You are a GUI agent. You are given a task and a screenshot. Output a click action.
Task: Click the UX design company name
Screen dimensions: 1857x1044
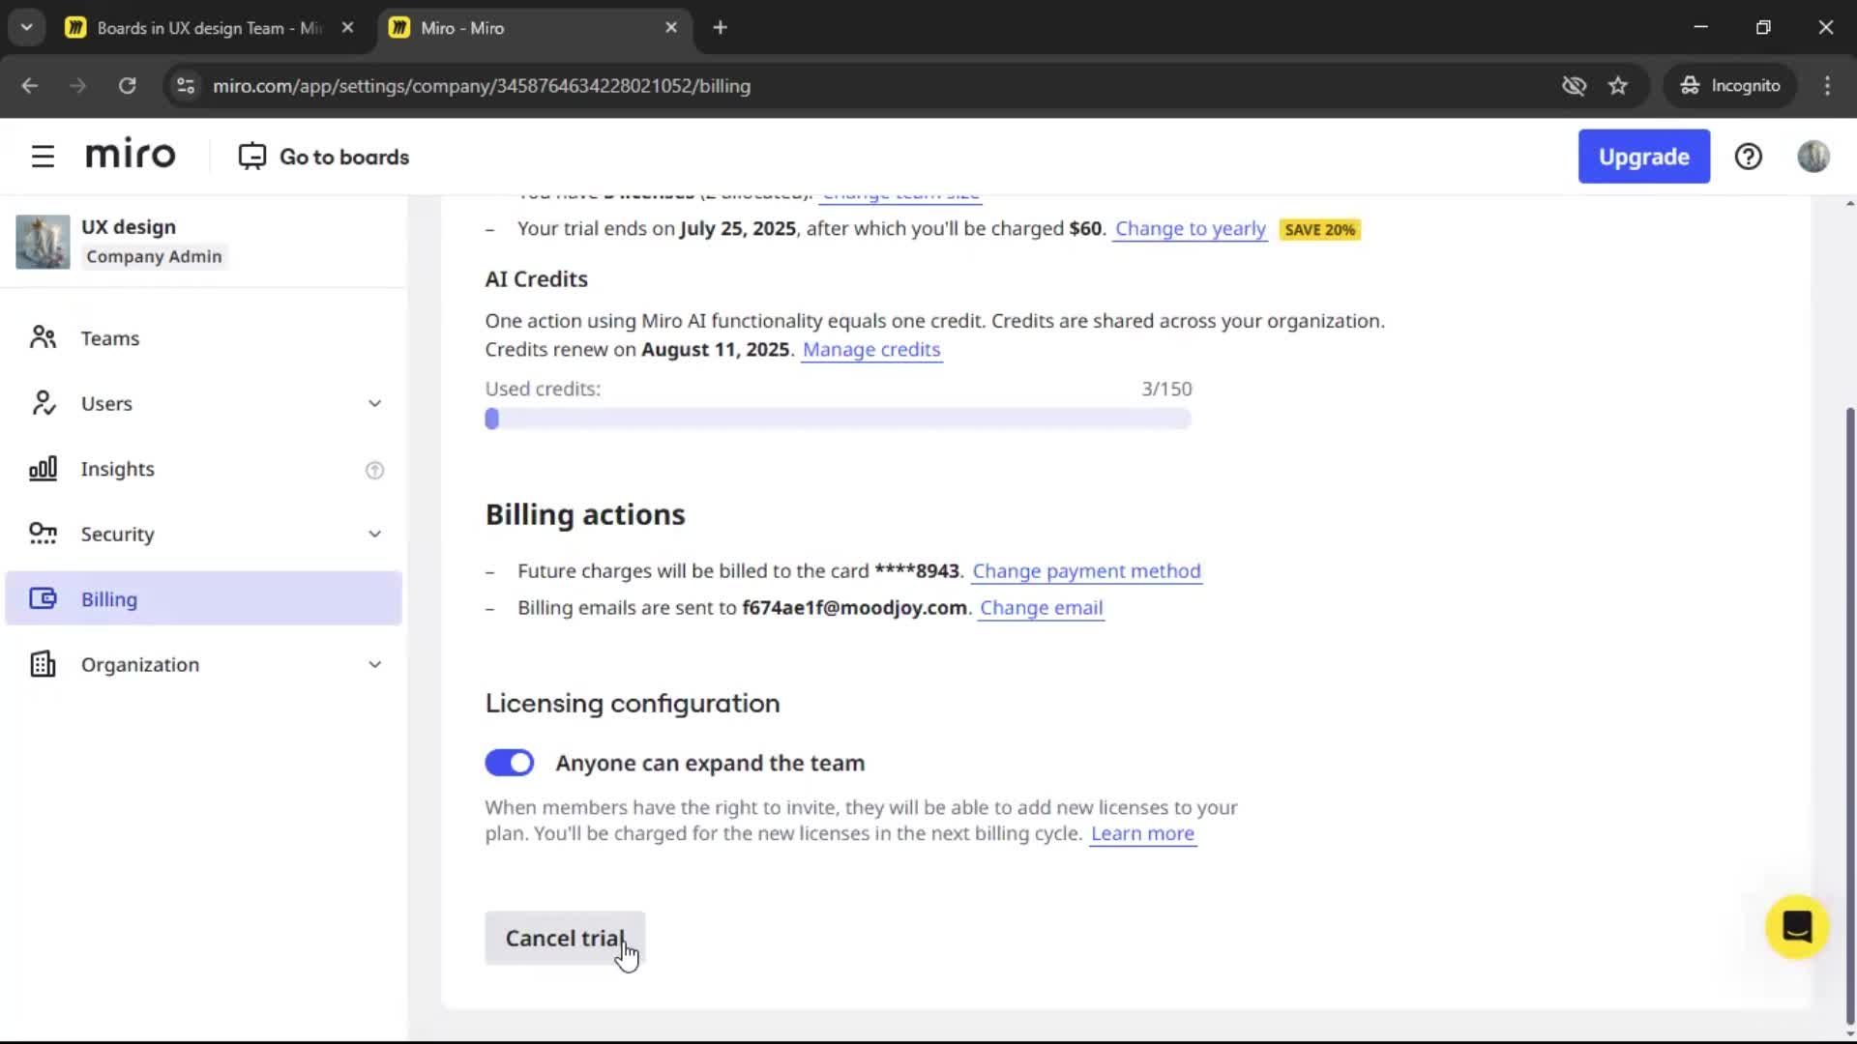coord(129,227)
